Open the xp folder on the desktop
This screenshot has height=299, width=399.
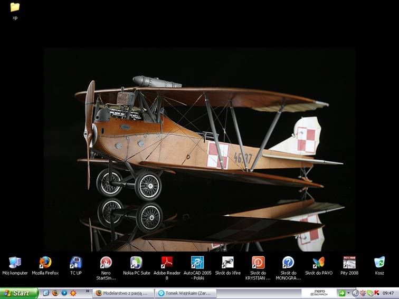click(15, 7)
